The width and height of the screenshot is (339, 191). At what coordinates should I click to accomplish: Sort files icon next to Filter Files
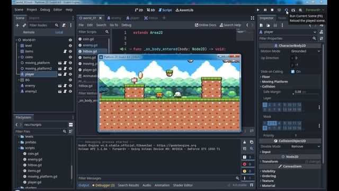tap(70, 132)
